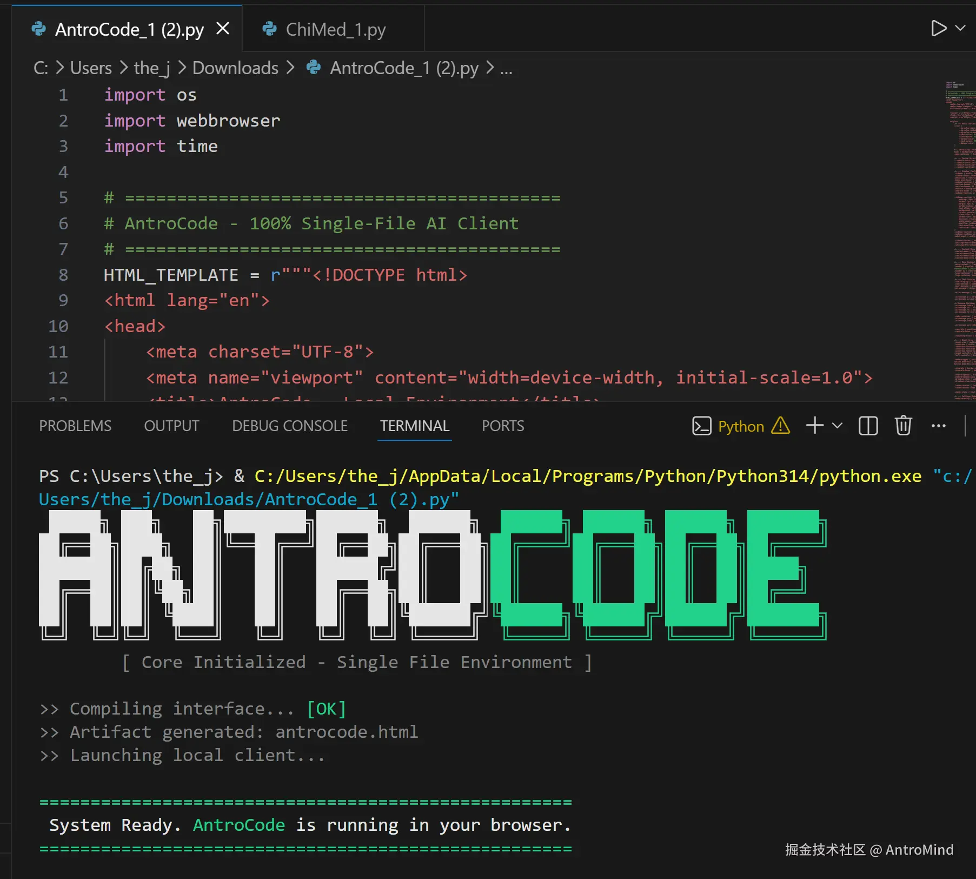Open the PORTS panel
The image size is (976, 879).
[502, 426]
